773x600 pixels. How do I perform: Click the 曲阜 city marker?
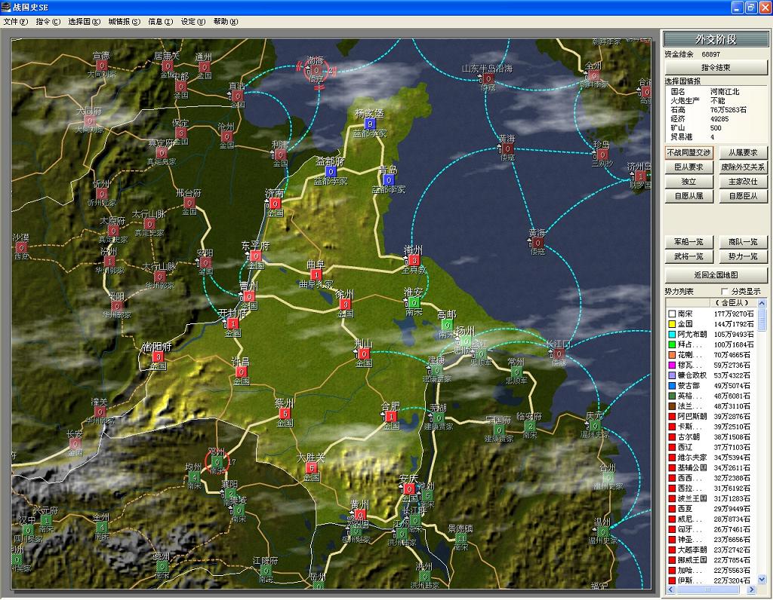(x=316, y=275)
